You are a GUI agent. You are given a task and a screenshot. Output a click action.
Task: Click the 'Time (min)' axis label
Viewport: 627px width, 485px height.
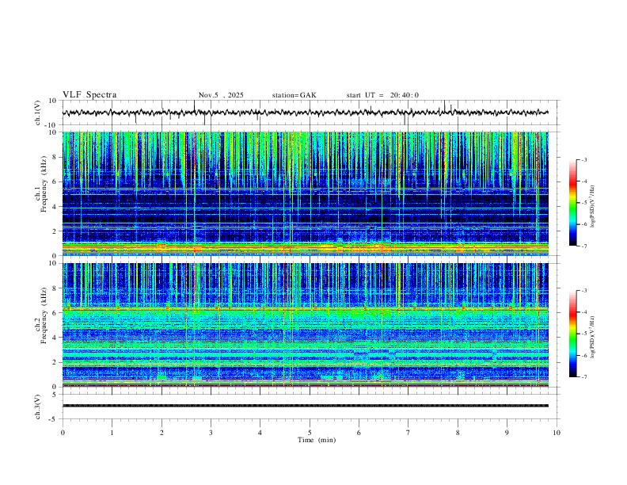tap(317, 440)
